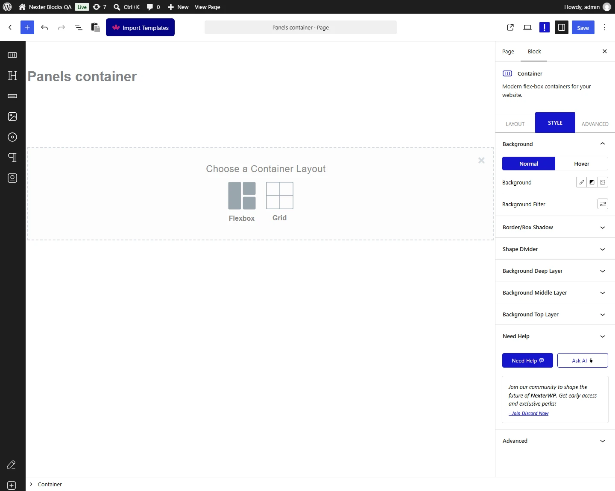615x491 pixels.
Task: Open the LAYOUT tab
Action: point(515,124)
